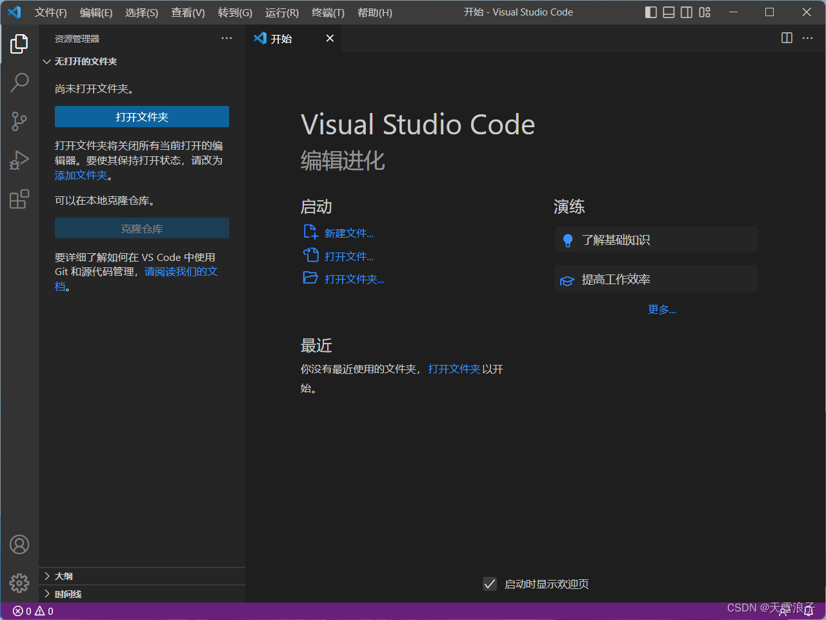826x620 pixels.
Task: Toggle bottom panel layout icon
Action: point(669,12)
